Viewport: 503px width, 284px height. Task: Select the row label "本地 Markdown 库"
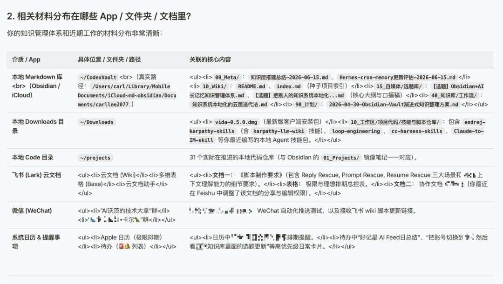pyautogui.click(x=37, y=77)
